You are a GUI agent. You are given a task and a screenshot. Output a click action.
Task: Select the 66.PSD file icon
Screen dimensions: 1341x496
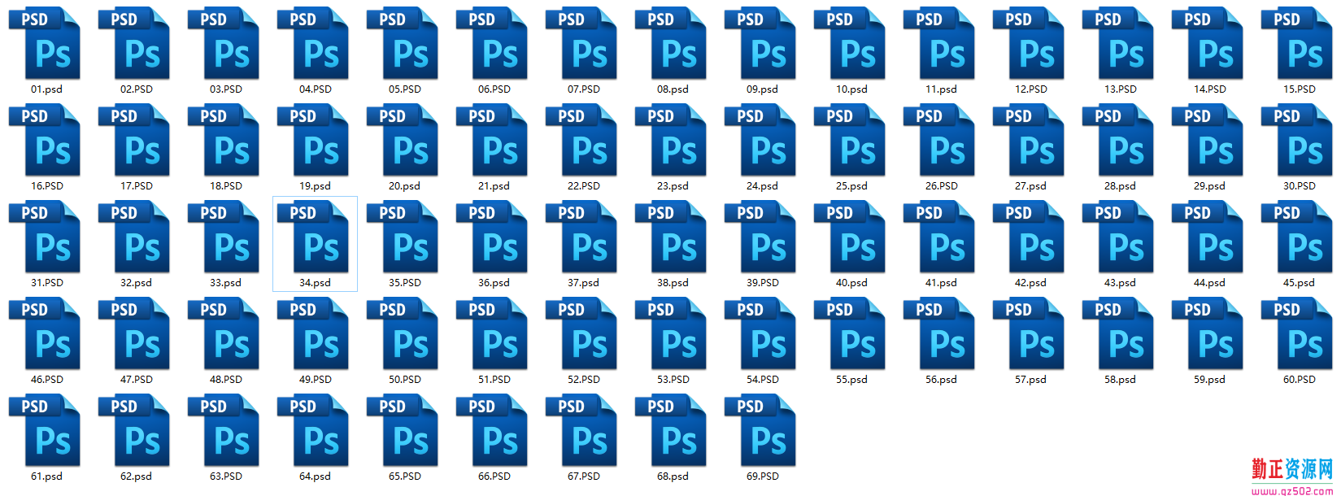[x=492, y=430]
